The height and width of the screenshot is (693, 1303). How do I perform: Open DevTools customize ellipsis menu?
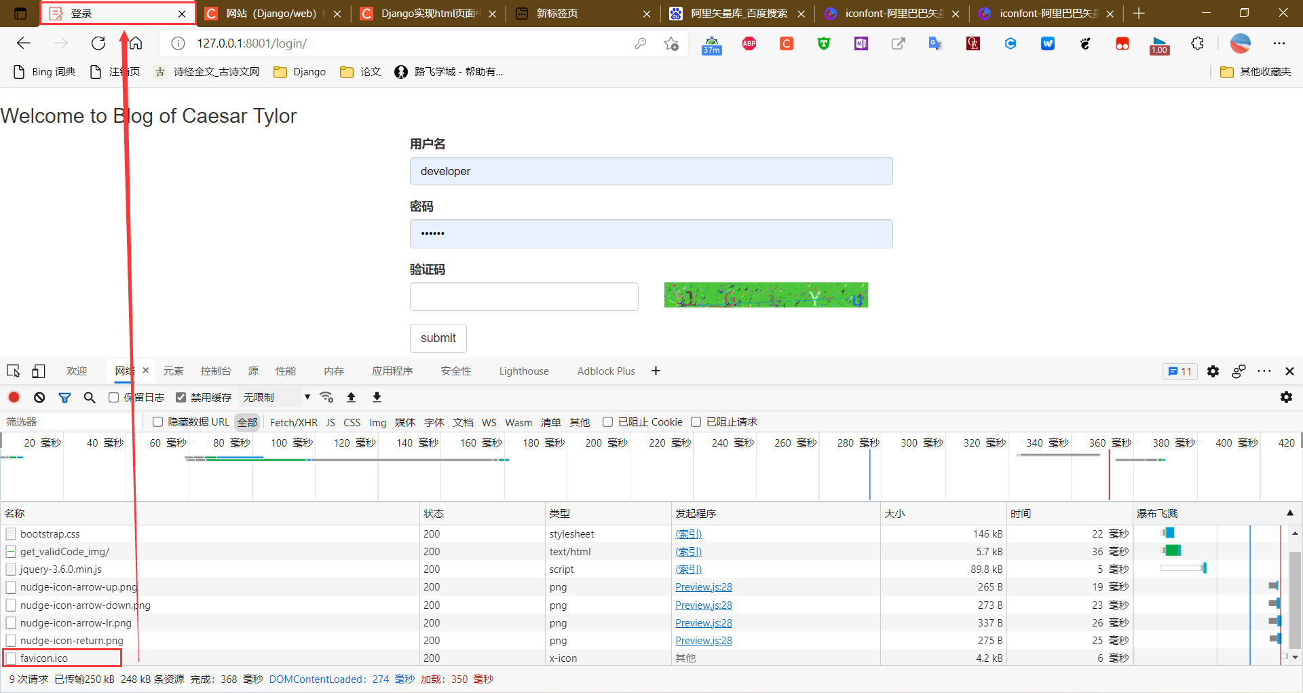[1264, 371]
